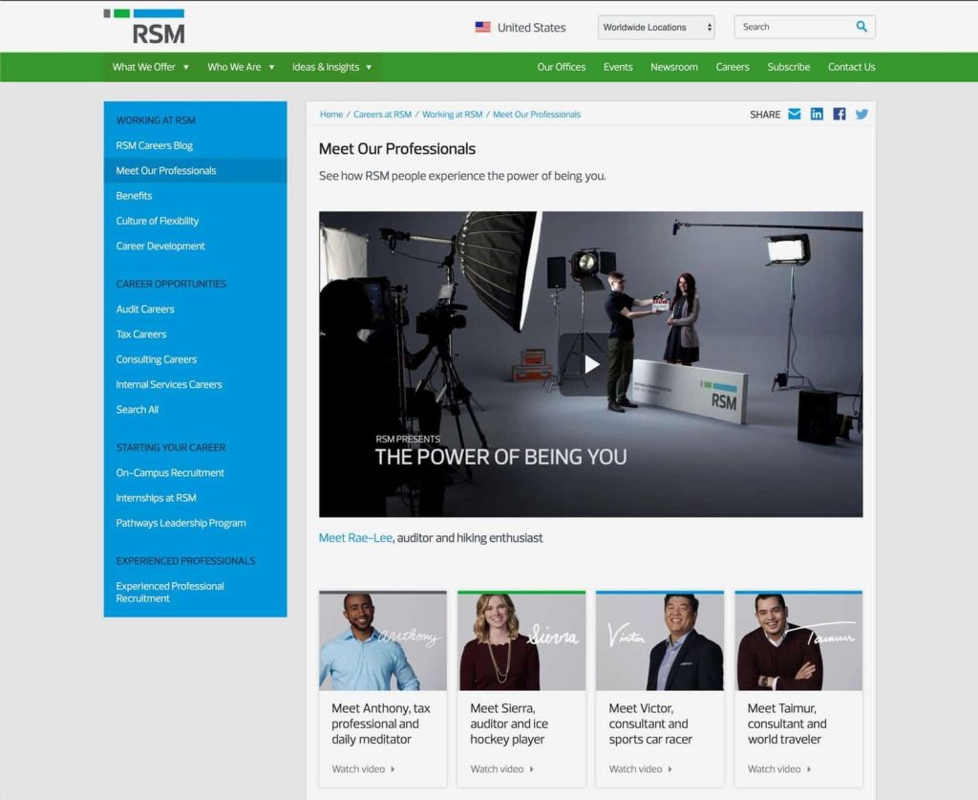
Task: Watch video for Taimur, consultant
Action: pos(779,768)
